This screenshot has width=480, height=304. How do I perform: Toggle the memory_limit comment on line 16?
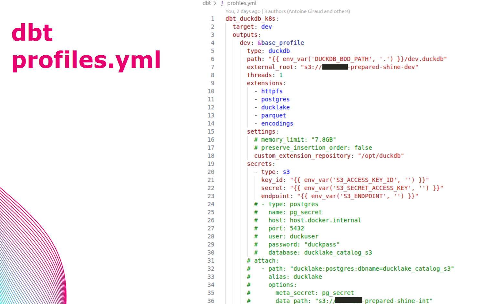(x=284, y=139)
